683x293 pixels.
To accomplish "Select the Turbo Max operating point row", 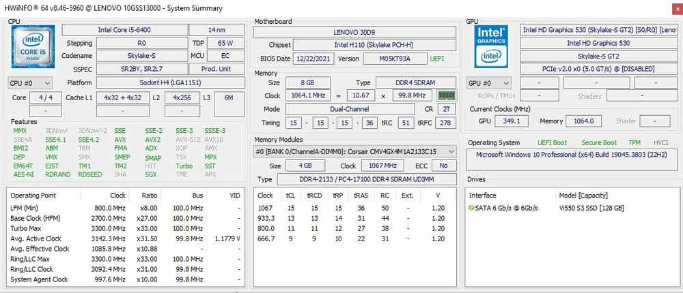I will [x=126, y=228].
